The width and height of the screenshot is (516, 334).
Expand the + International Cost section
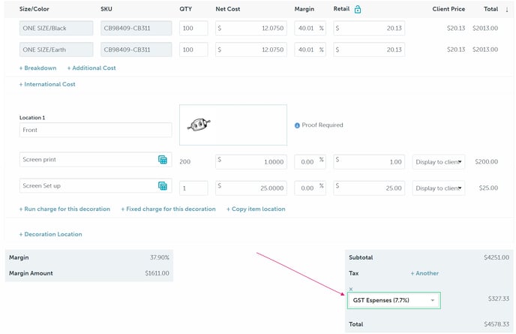(47, 85)
